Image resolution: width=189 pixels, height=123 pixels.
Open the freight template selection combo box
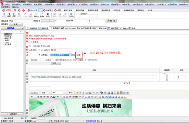[x=61, y=55]
